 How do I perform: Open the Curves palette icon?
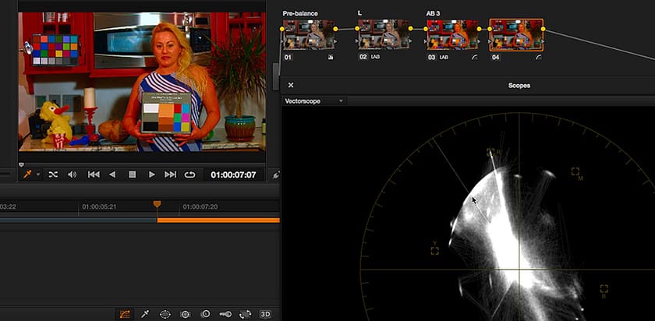[x=125, y=314]
